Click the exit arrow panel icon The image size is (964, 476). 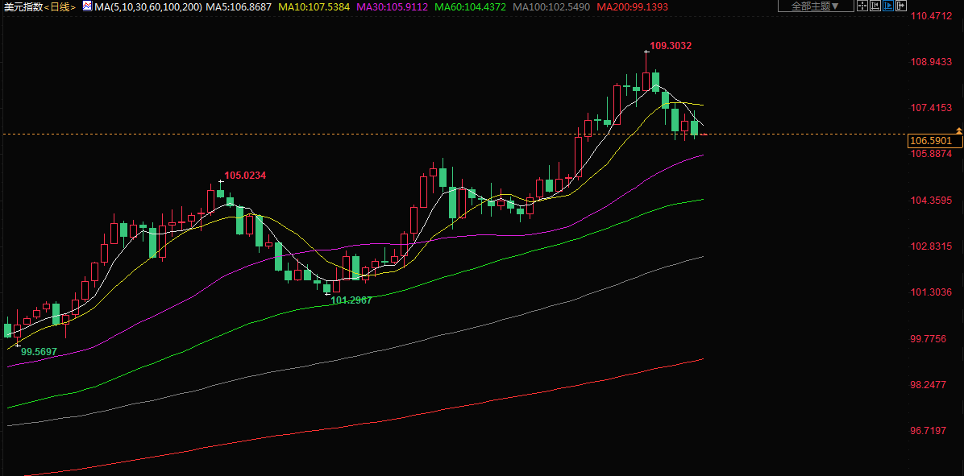click(x=900, y=6)
